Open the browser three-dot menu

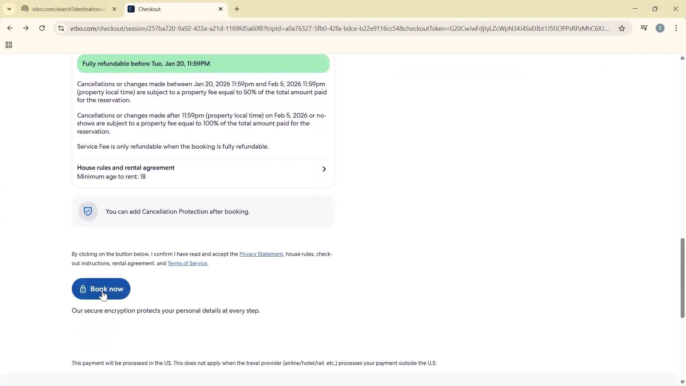pos(676,28)
